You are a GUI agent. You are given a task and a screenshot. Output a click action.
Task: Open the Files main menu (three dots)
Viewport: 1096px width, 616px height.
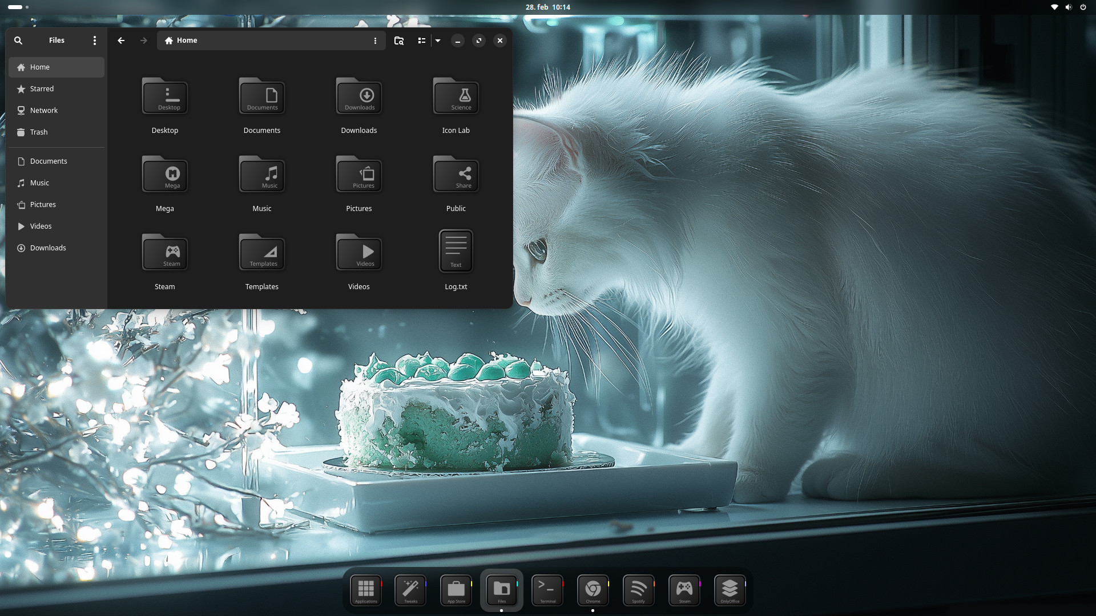[95, 40]
